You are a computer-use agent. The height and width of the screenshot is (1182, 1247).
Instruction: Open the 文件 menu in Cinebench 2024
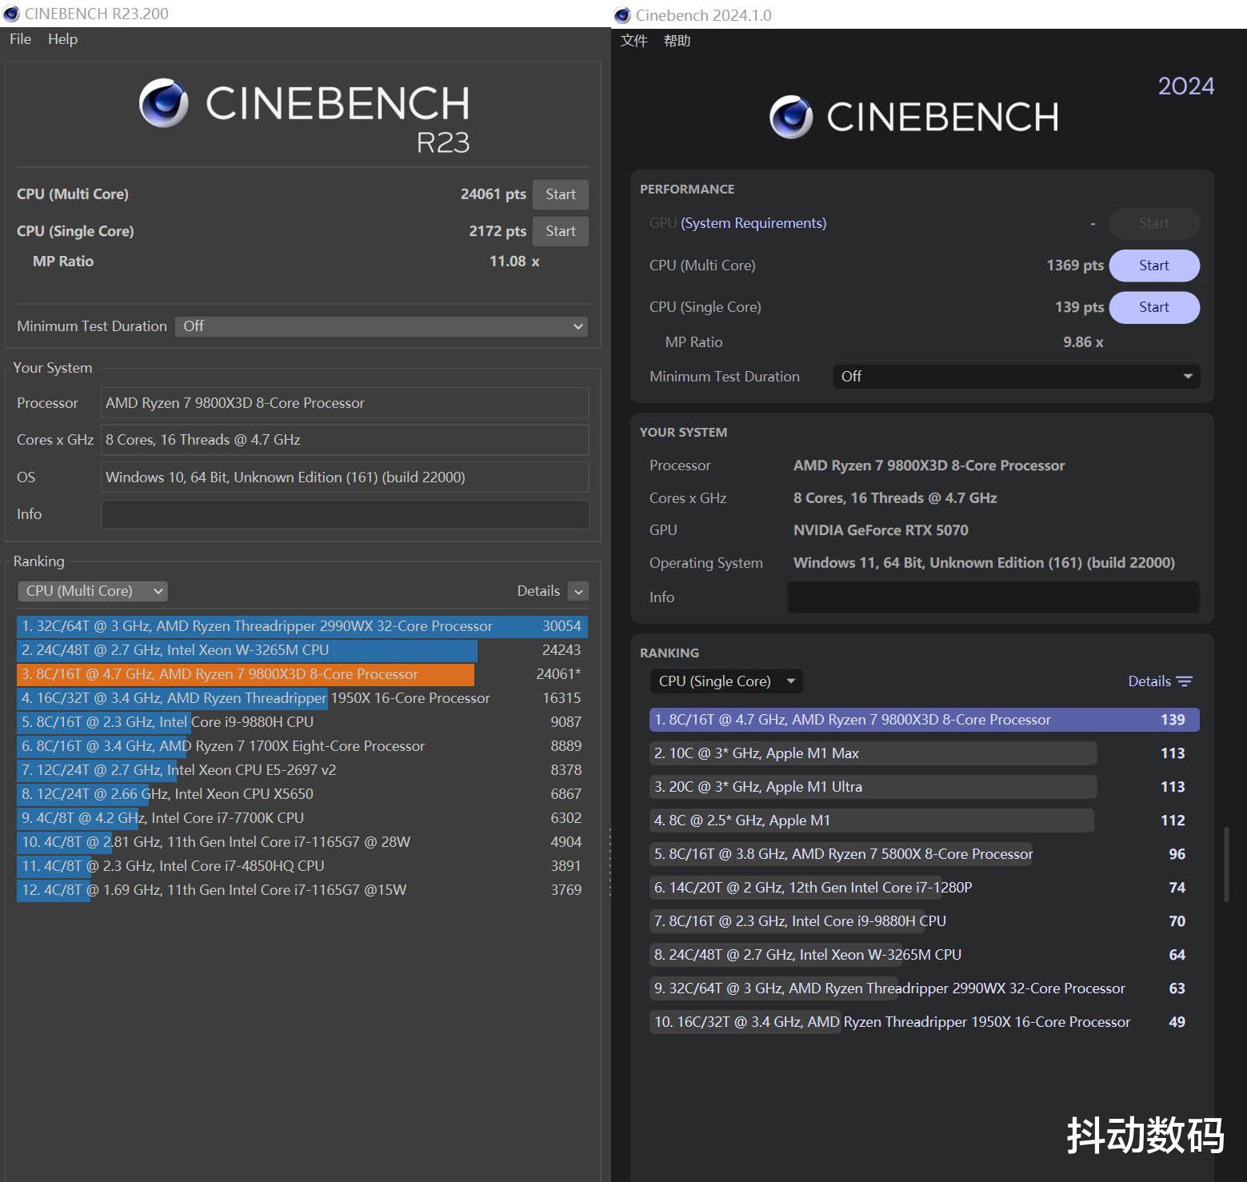633,41
